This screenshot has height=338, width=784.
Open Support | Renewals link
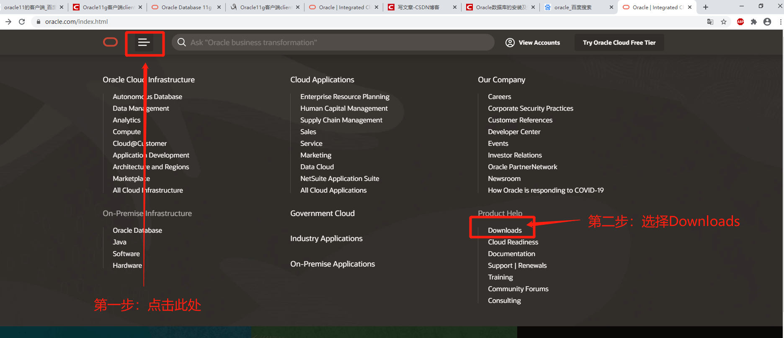517,265
